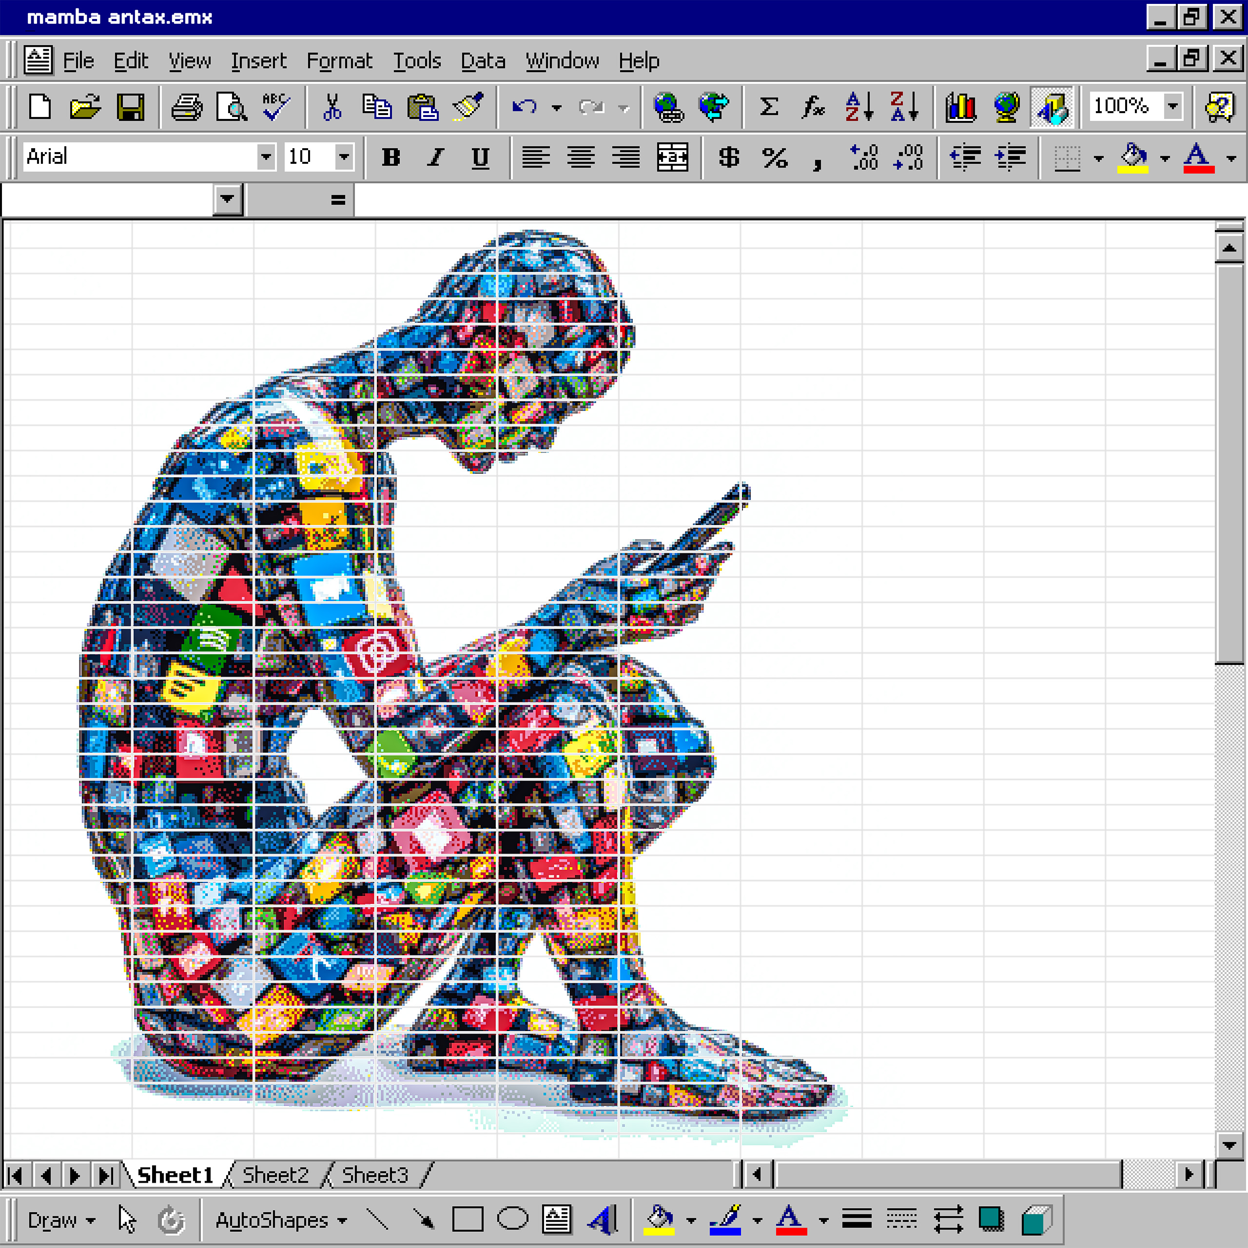
Task: Expand the Arial font name dropdown
Action: tap(266, 157)
